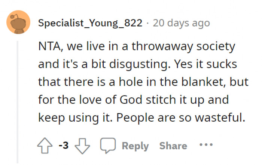262x165 pixels.
Task: Click the -3 vote score
Action: click(x=64, y=145)
